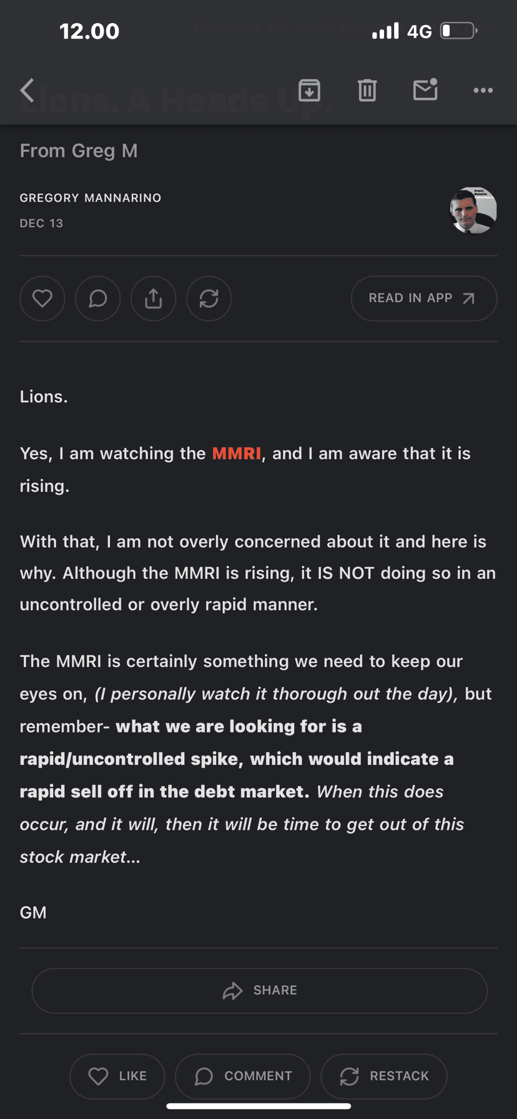Delete the email using trash icon
517x1119 pixels.
tap(367, 91)
